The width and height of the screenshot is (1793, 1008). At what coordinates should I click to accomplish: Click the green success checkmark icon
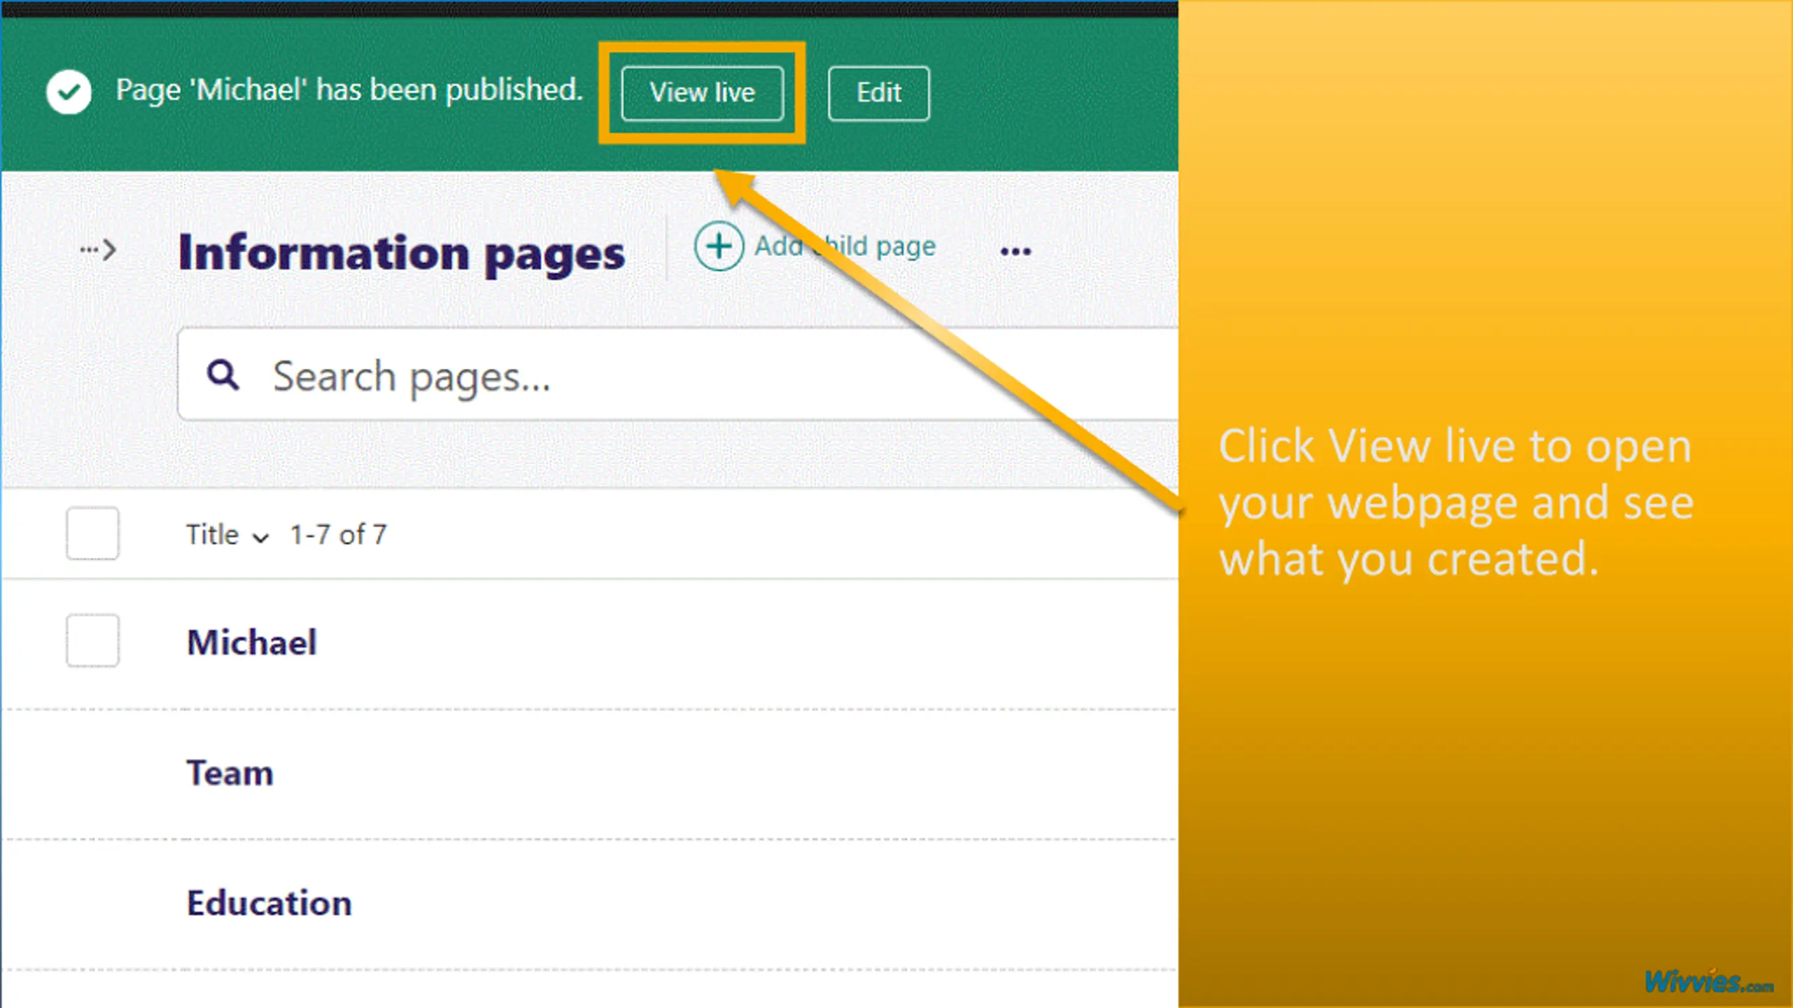pyautogui.click(x=69, y=92)
